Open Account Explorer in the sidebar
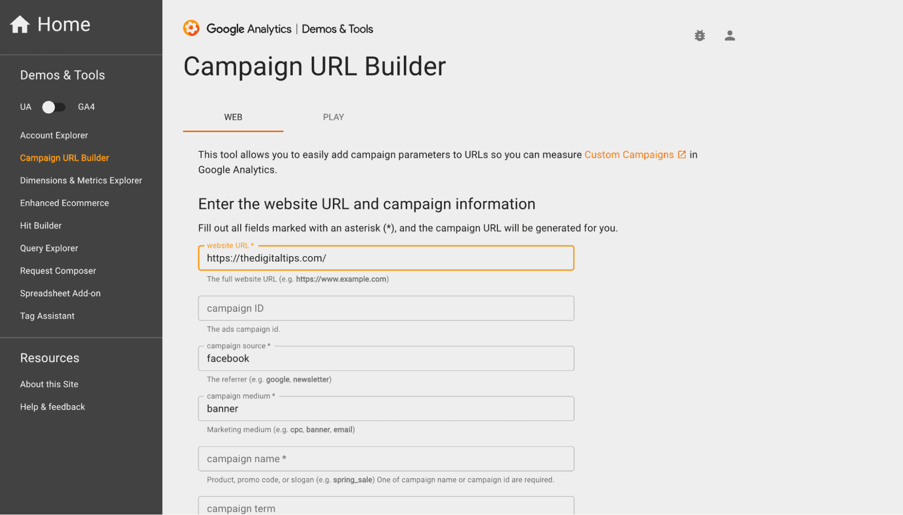The image size is (903, 515). click(54, 136)
